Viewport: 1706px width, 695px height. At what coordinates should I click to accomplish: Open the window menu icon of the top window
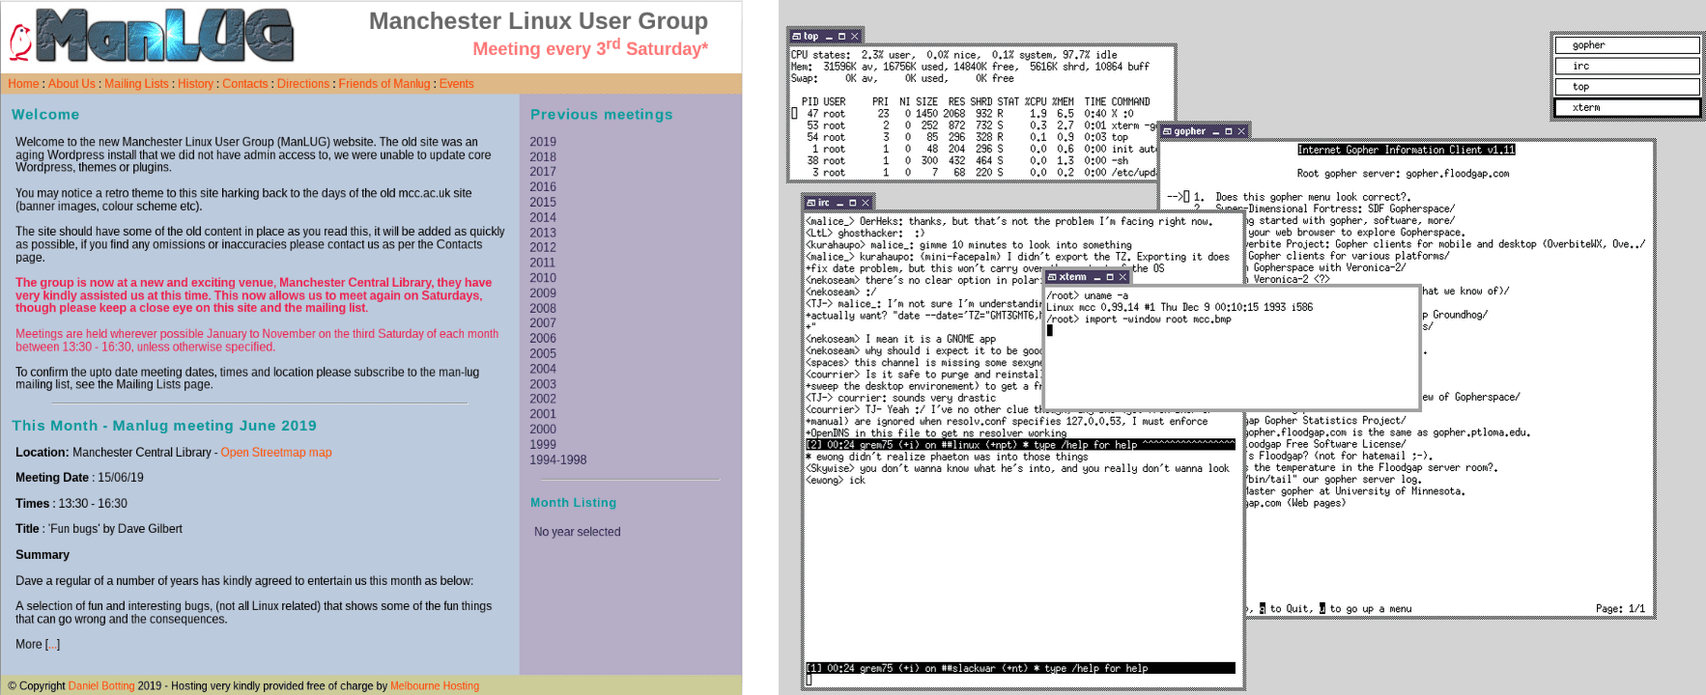[797, 37]
